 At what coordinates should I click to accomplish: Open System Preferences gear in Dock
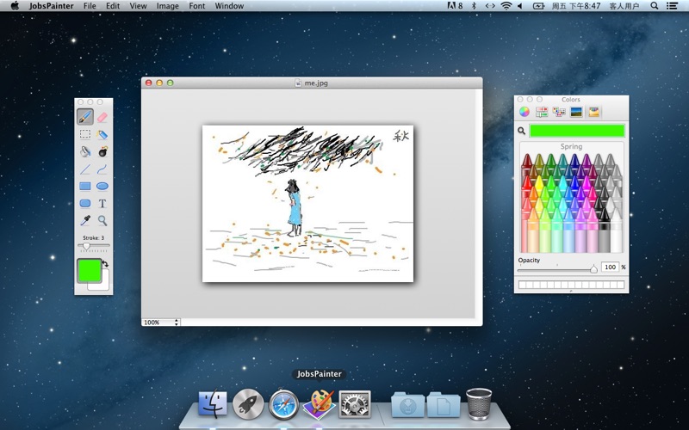[x=355, y=404]
